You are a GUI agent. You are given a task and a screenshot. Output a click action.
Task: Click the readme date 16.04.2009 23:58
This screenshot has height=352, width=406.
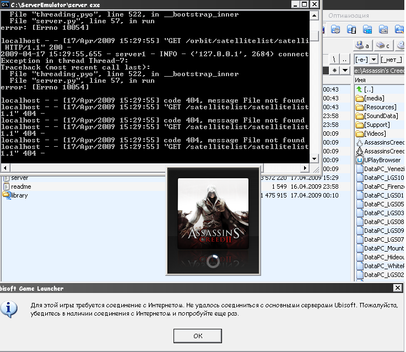tap(315, 186)
